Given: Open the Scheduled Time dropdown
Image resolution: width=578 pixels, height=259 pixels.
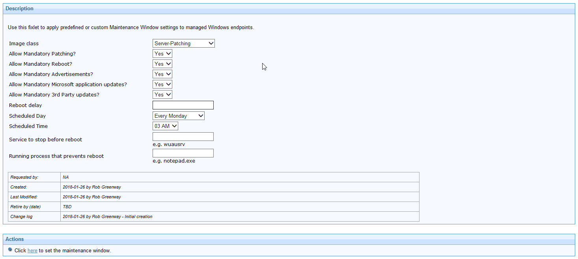Looking at the screenshot, I should pos(166,126).
